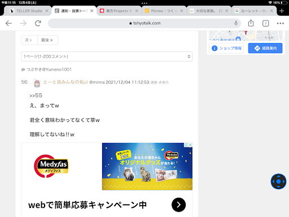
Task: Open 経路案内 route directions button
Action: click(x=265, y=48)
